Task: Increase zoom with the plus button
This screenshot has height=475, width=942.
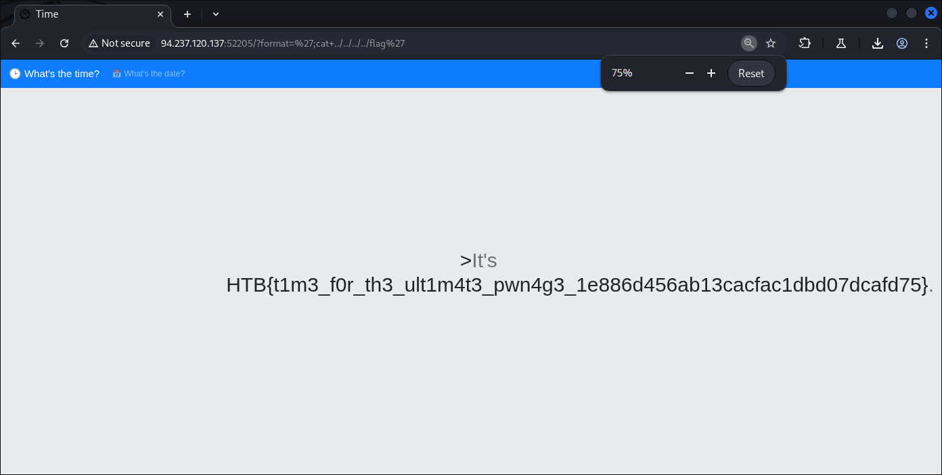Action: 711,73
